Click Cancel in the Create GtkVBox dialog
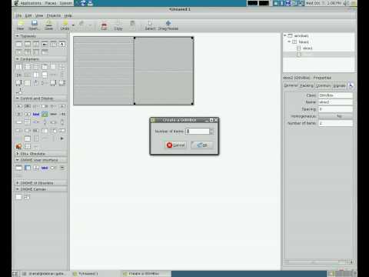This screenshot has width=369, height=277. pos(176,145)
